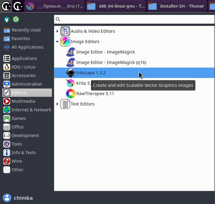Click the second panel logo button

coord(18,6)
